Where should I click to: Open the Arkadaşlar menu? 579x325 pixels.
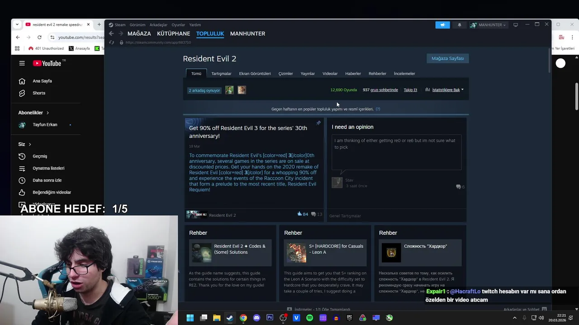click(158, 25)
